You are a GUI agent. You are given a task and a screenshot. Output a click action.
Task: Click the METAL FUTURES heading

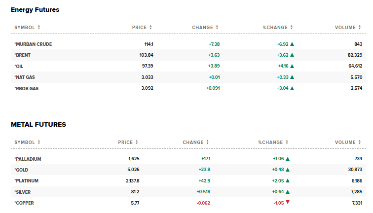click(x=38, y=125)
